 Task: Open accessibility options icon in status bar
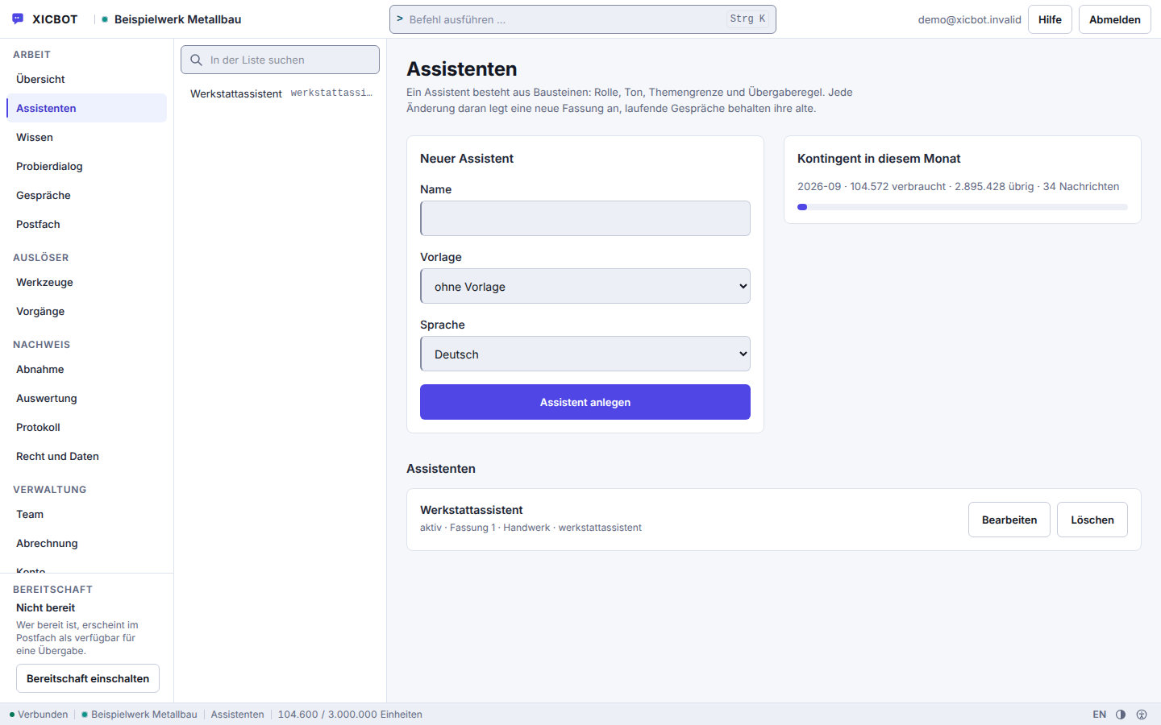point(1142,715)
